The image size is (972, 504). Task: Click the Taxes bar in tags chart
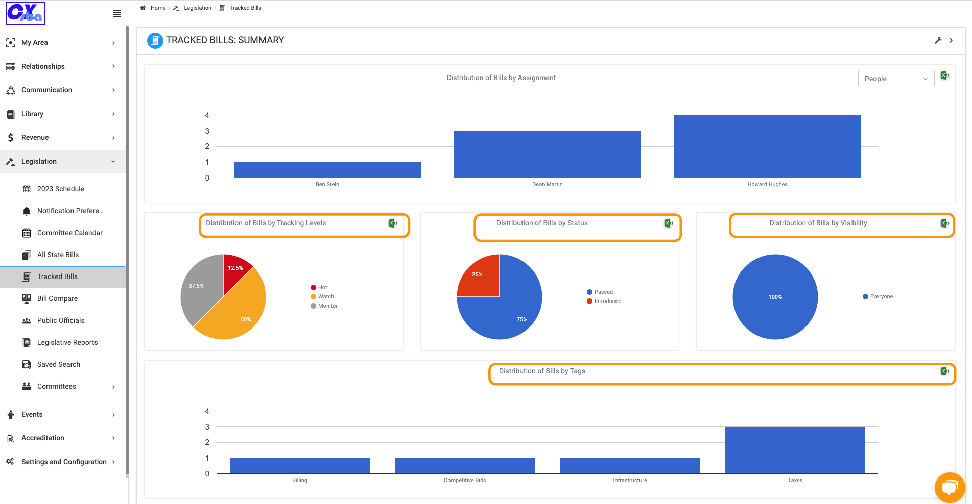[795, 450]
